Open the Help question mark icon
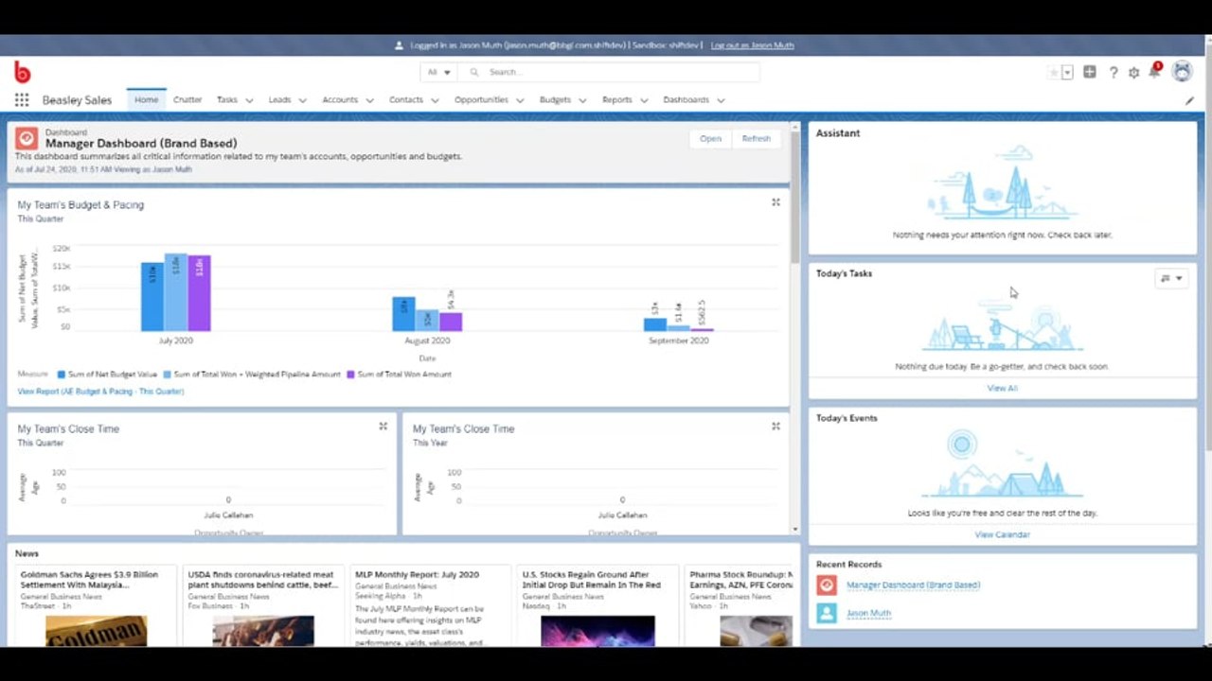The image size is (1212, 681). (1114, 73)
